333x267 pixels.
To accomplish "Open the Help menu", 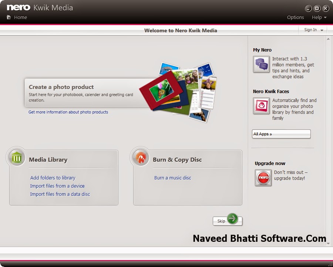I will click(x=317, y=17).
